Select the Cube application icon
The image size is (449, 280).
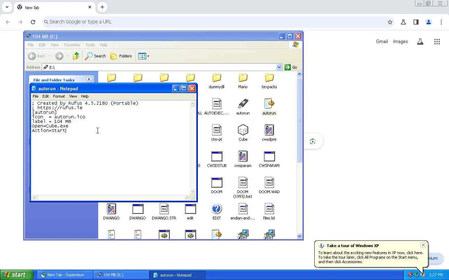[x=243, y=133]
